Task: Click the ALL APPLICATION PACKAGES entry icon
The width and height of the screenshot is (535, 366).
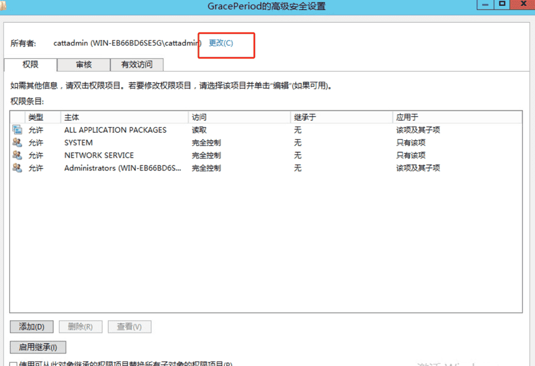Action: click(17, 130)
